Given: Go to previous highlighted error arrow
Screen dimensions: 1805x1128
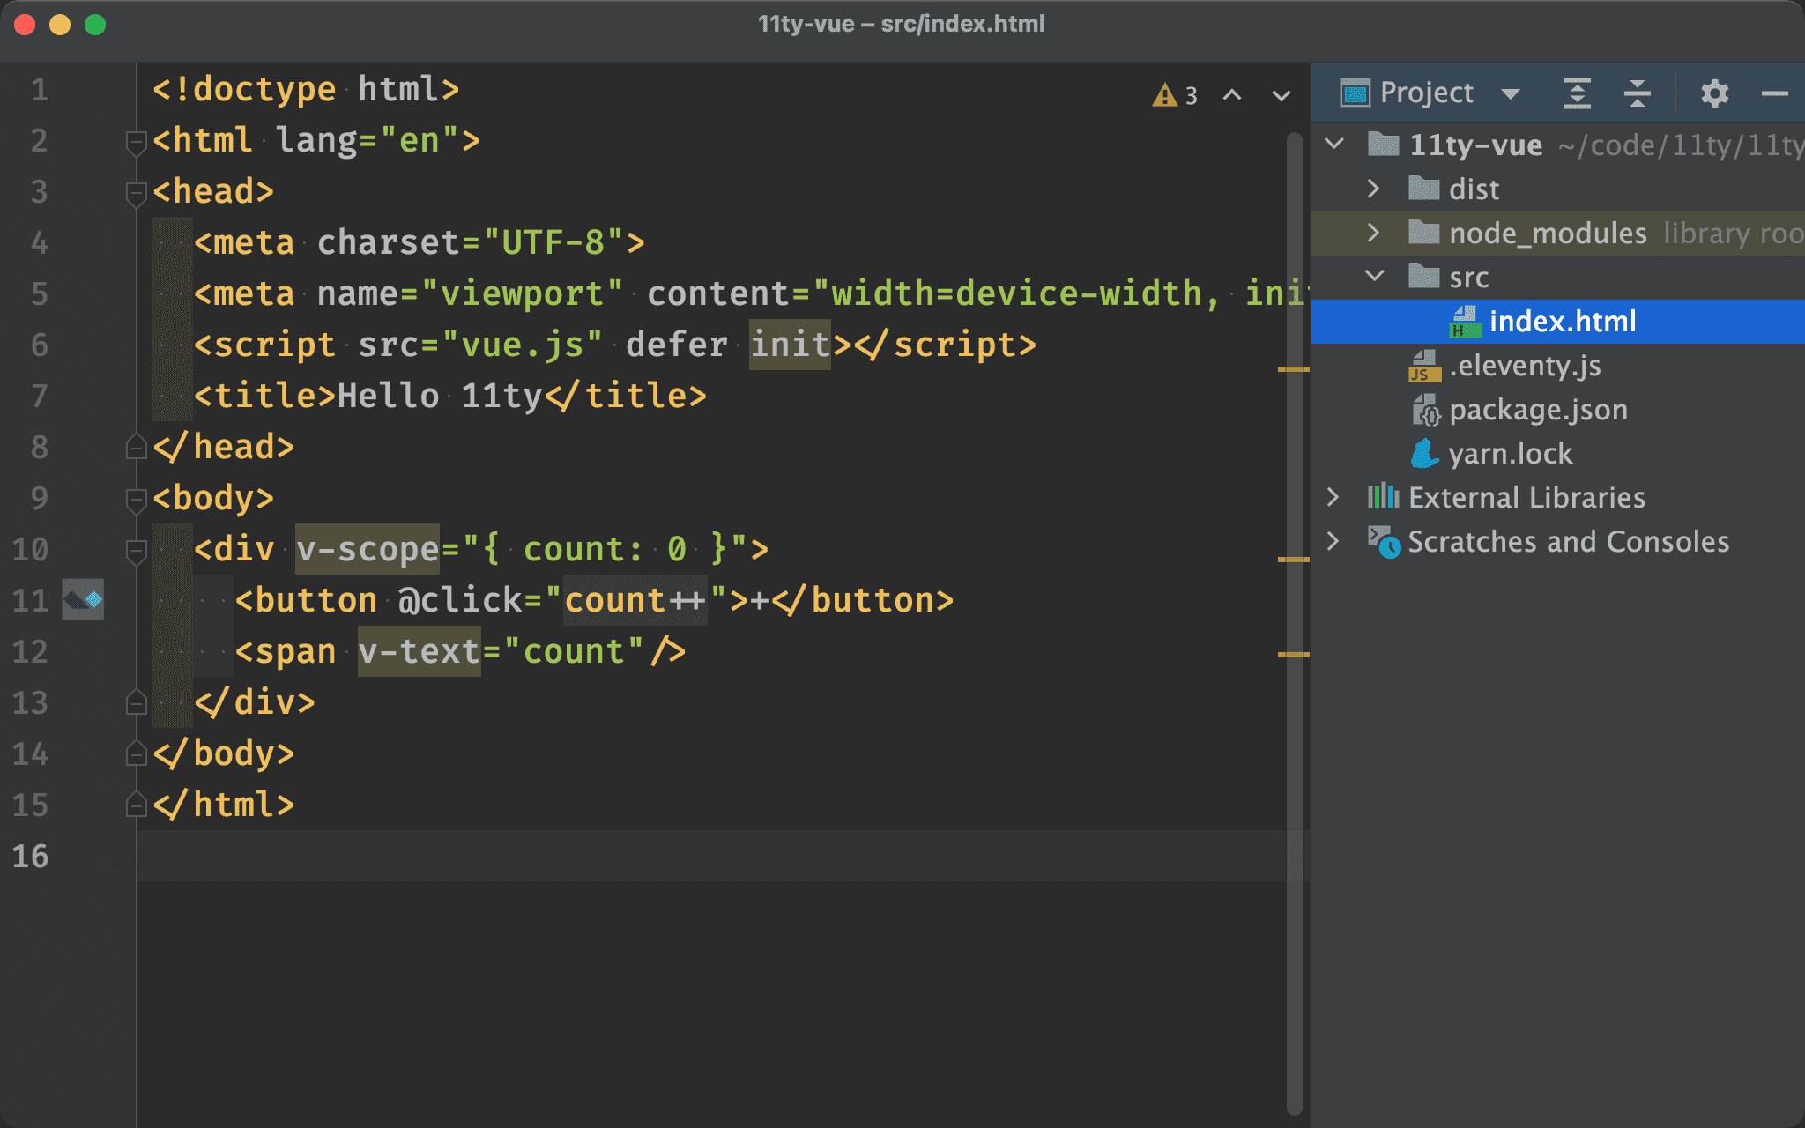Looking at the screenshot, I should click(x=1232, y=94).
